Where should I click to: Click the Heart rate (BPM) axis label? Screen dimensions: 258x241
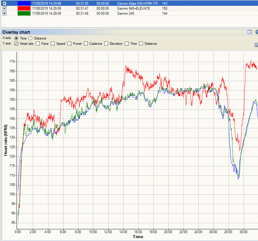pyautogui.click(x=6, y=140)
